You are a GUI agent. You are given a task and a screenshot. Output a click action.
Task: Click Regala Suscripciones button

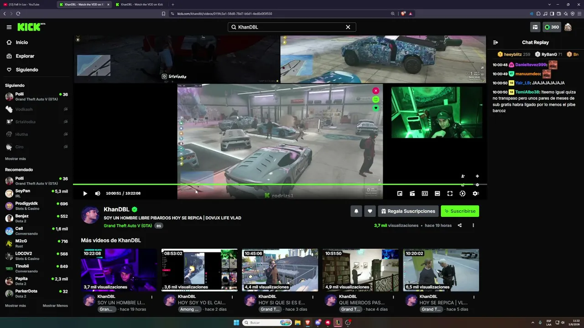click(408, 211)
